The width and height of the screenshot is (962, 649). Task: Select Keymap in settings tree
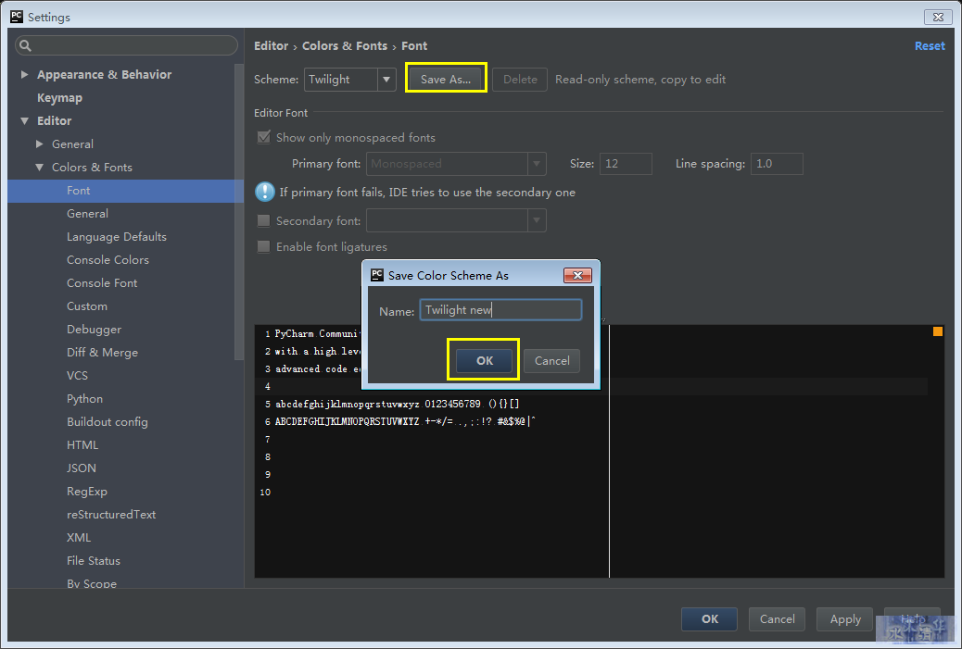coord(59,97)
